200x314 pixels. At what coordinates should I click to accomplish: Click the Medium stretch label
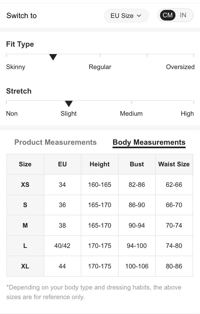131,114
